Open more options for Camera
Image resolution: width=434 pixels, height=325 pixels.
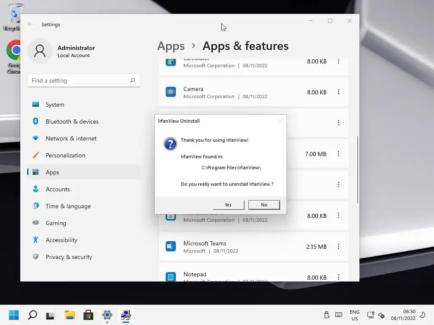click(339, 92)
